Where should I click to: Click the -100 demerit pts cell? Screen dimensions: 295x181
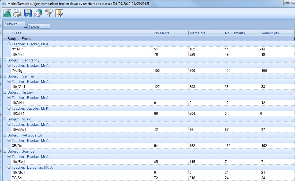(x=277, y=71)
